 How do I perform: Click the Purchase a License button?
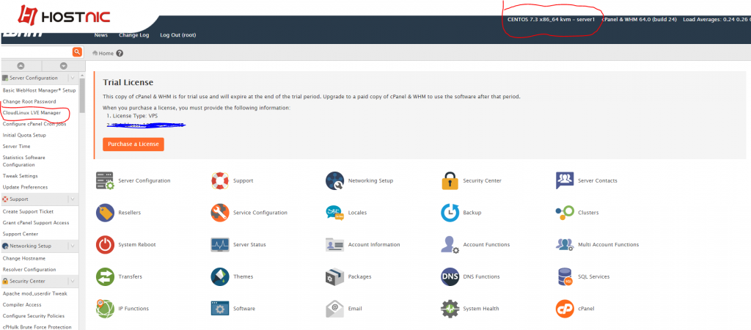(x=133, y=144)
